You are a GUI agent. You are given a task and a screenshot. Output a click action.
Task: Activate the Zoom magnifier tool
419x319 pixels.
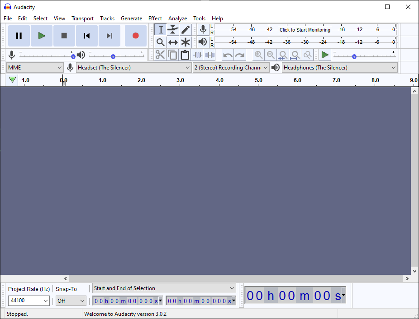click(160, 42)
